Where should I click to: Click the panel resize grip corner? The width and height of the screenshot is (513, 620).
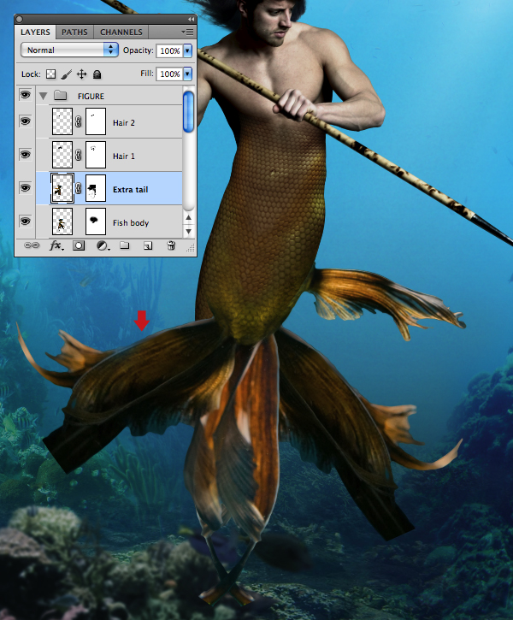coord(191,247)
